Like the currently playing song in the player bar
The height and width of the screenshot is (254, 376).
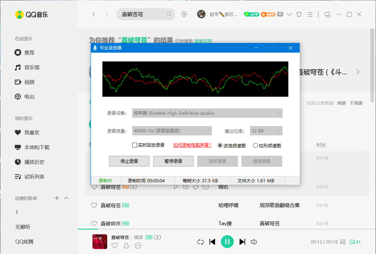[115, 246]
